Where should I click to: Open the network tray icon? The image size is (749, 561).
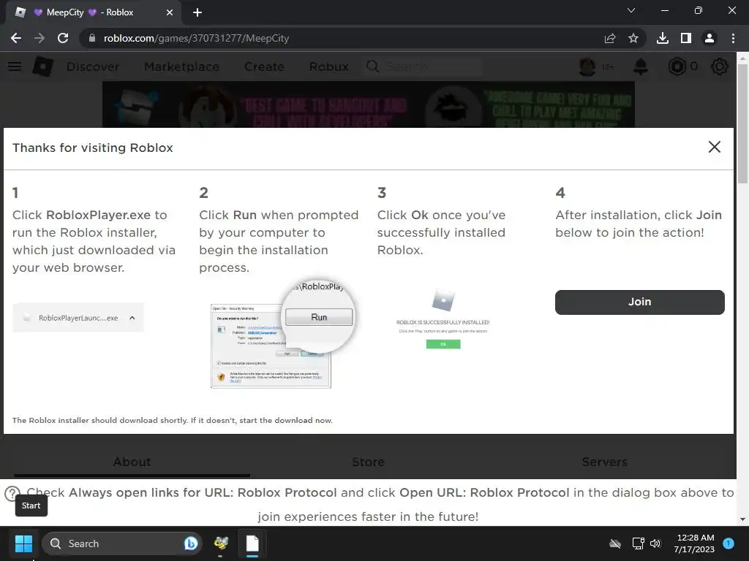click(x=638, y=543)
